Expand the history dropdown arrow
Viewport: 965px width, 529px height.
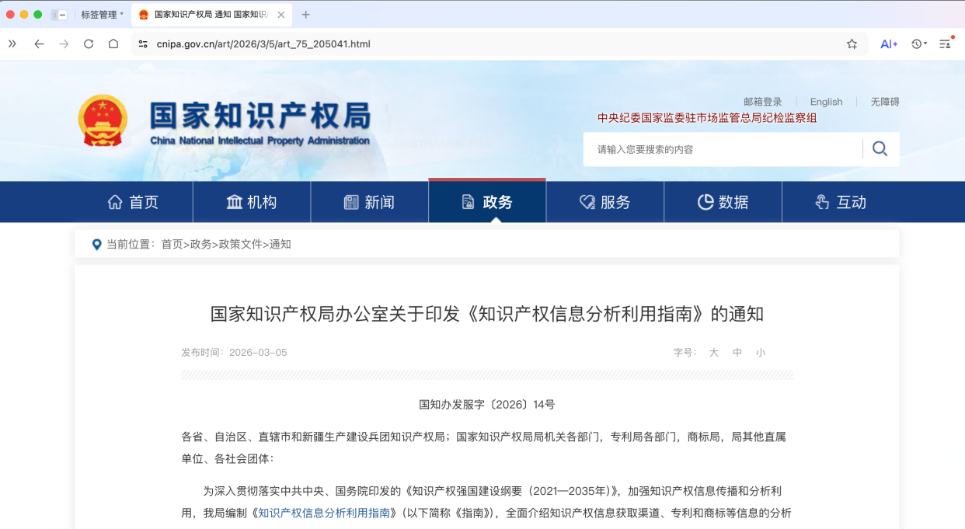pos(927,44)
